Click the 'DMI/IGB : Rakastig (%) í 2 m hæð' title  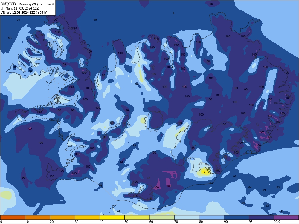27,4
